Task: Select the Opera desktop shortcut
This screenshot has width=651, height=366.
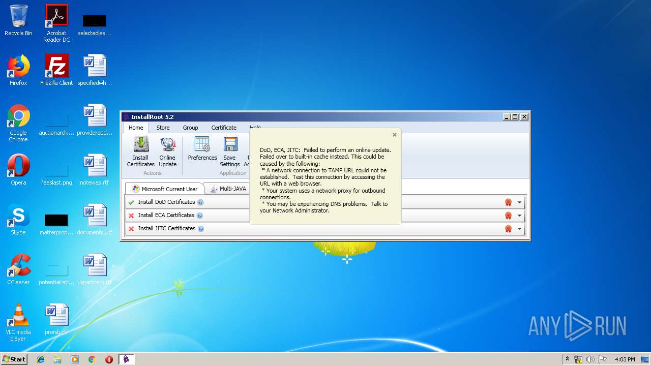Action: click(18, 170)
